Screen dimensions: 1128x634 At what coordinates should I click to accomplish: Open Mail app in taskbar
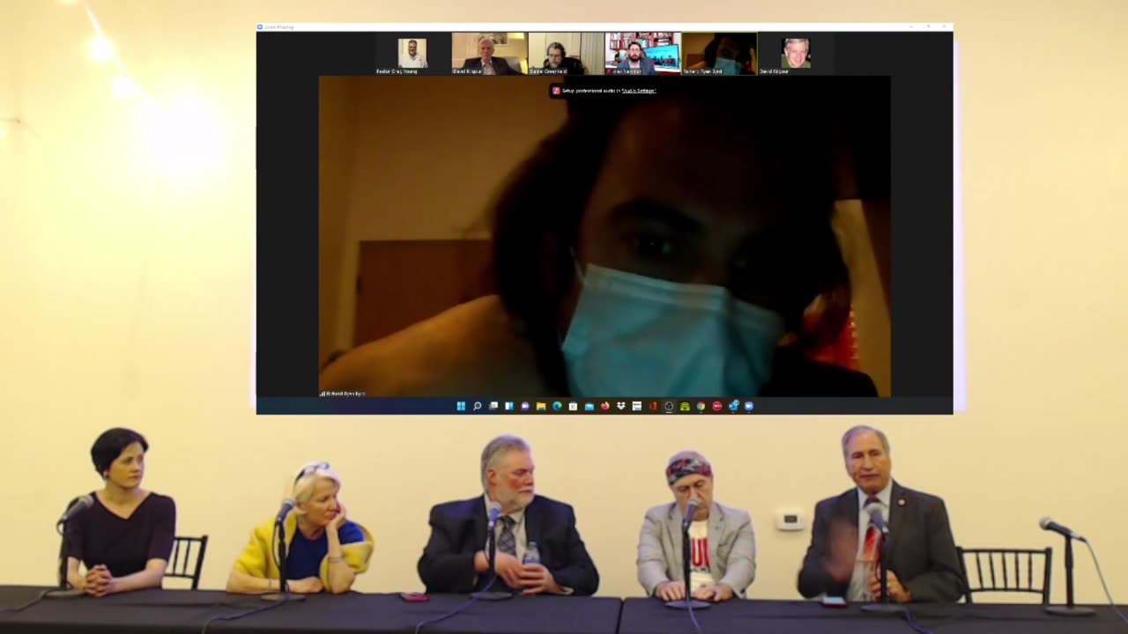[x=590, y=406]
